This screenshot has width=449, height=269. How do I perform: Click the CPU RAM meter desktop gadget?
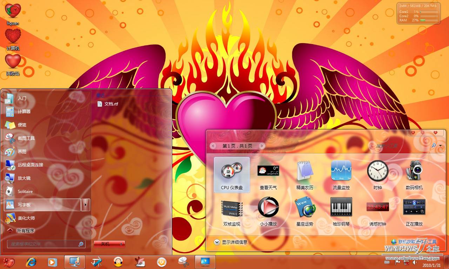pyautogui.click(x=418, y=13)
